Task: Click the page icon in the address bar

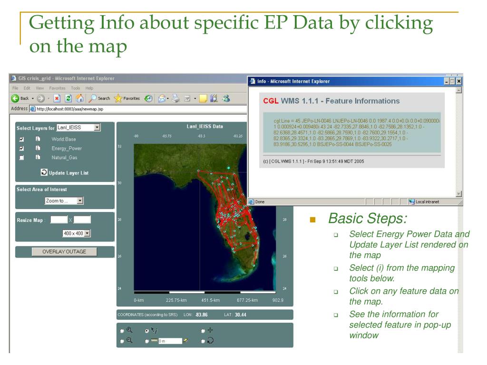Action: [x=33, y=109]
